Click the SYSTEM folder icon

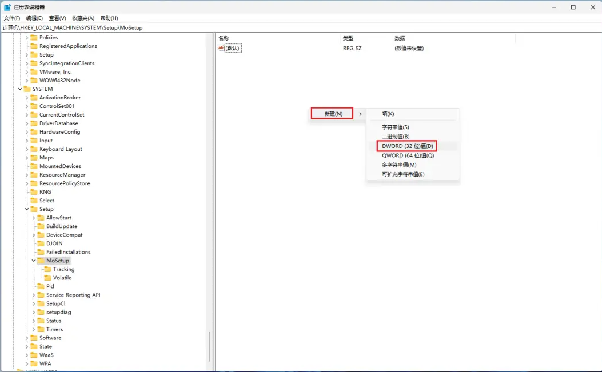(27, 89)
